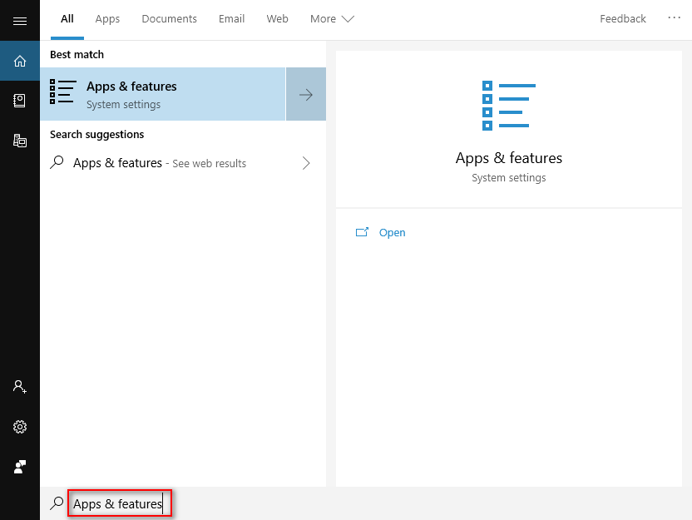Click the Apps & features list icon in best match
Screen dimensions: 692x520
coord(62,92)
